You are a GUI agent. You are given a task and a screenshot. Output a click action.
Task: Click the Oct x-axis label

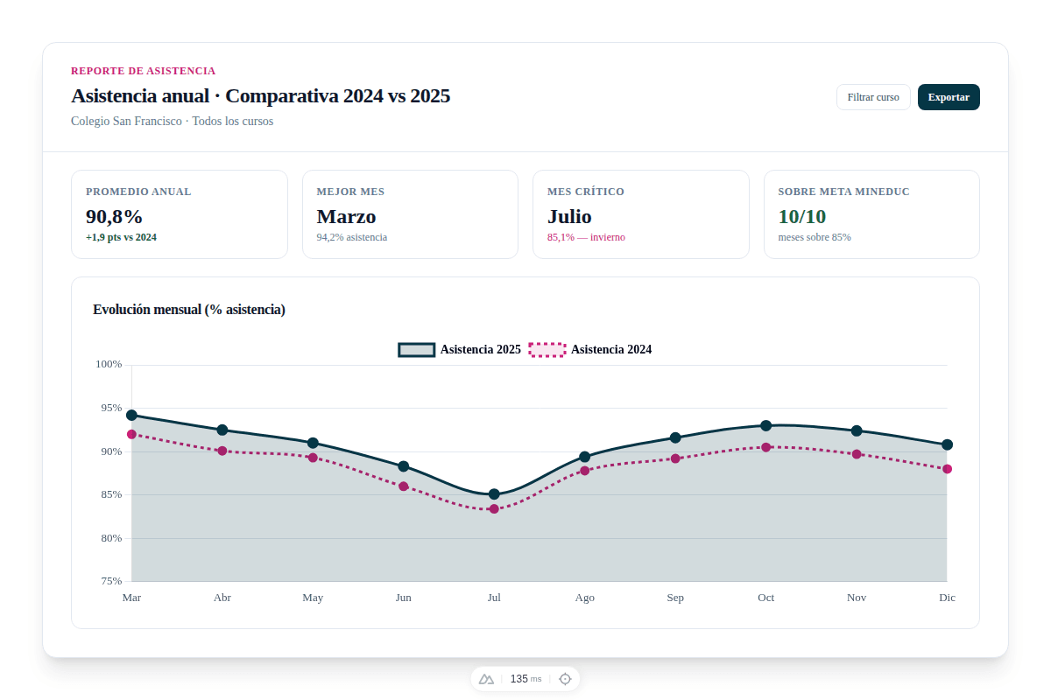point(766,598)
